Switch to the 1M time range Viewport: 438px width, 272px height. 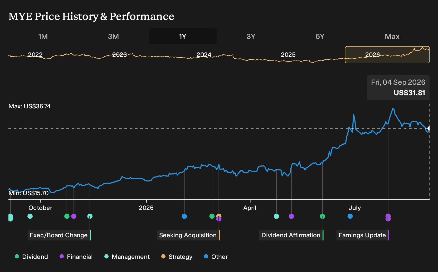[43, 36]
